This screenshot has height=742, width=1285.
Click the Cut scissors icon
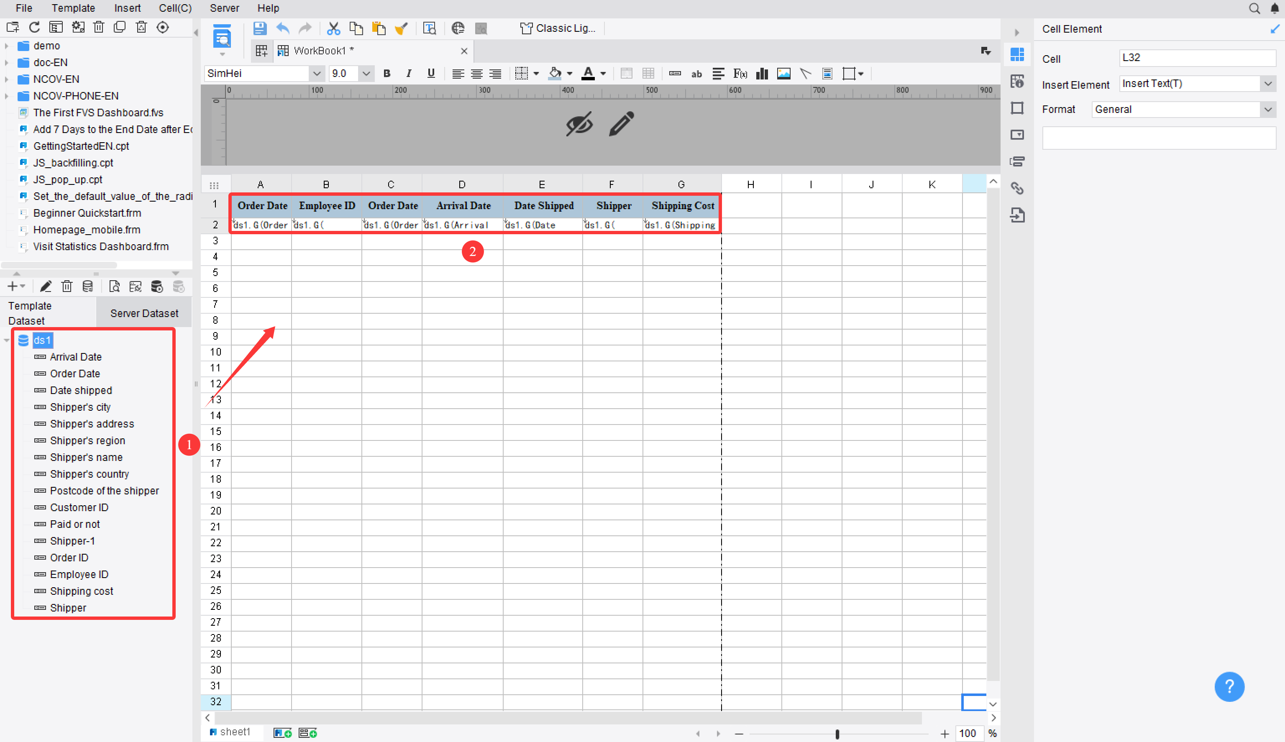tap(333, 28)
